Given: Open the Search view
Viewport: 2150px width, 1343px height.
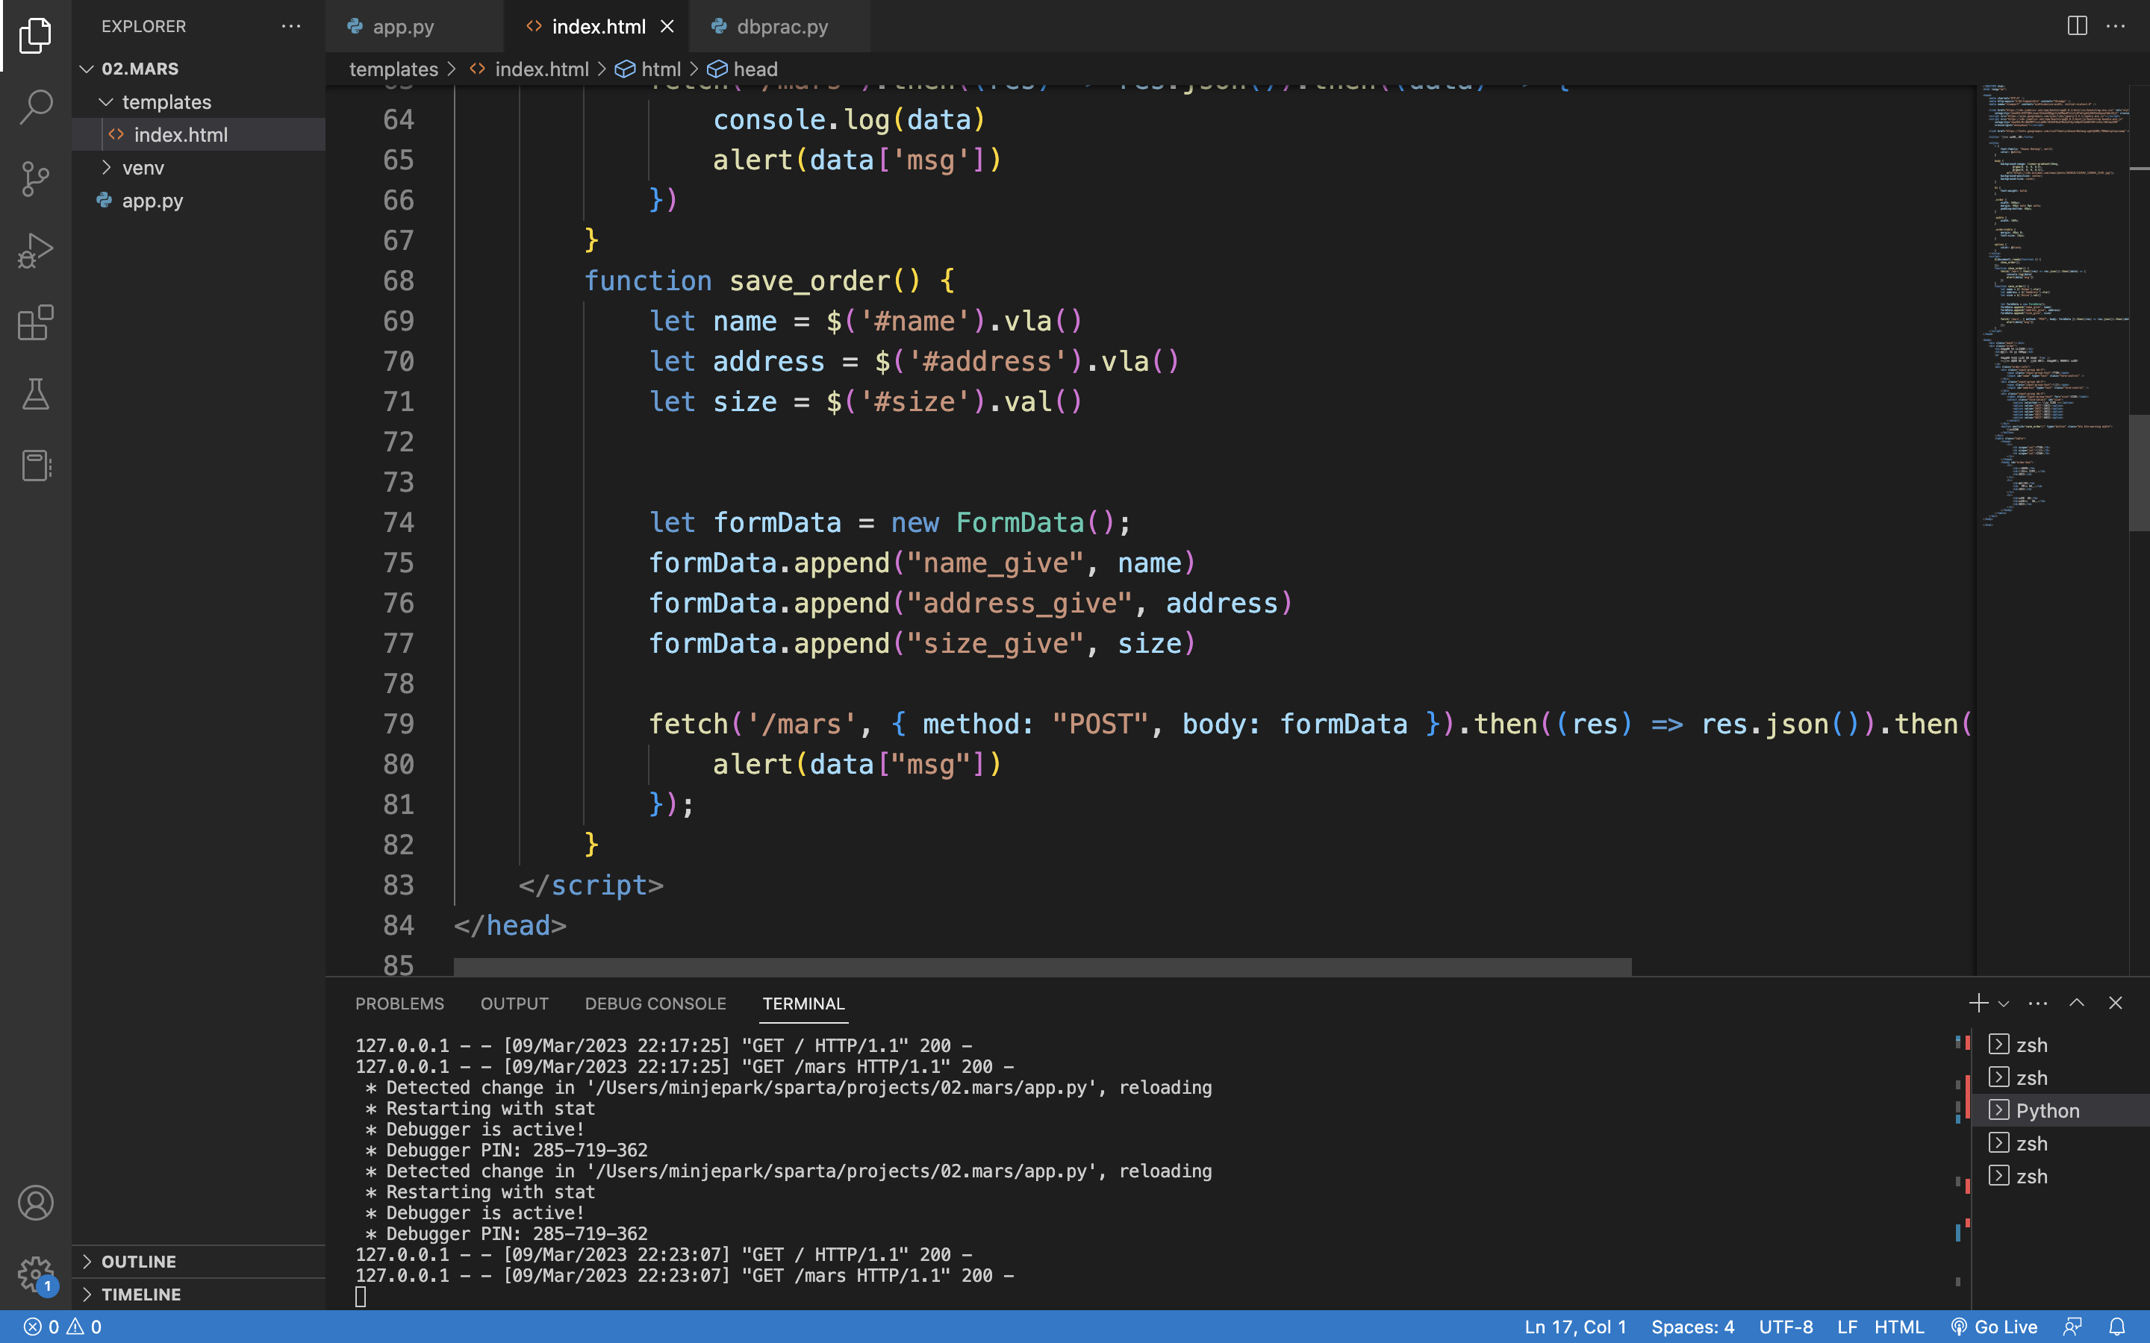Looking at the screenshot, I should [x=36, y=107].
